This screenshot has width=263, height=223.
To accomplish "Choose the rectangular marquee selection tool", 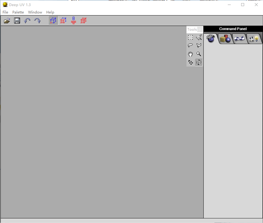I will [x=190, y=37].
